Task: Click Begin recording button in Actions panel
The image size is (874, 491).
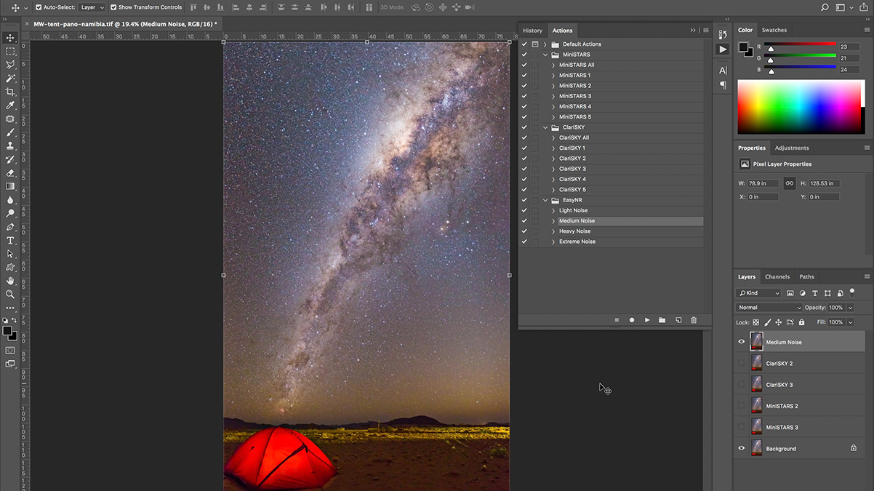Action: (x=632, y=320)
